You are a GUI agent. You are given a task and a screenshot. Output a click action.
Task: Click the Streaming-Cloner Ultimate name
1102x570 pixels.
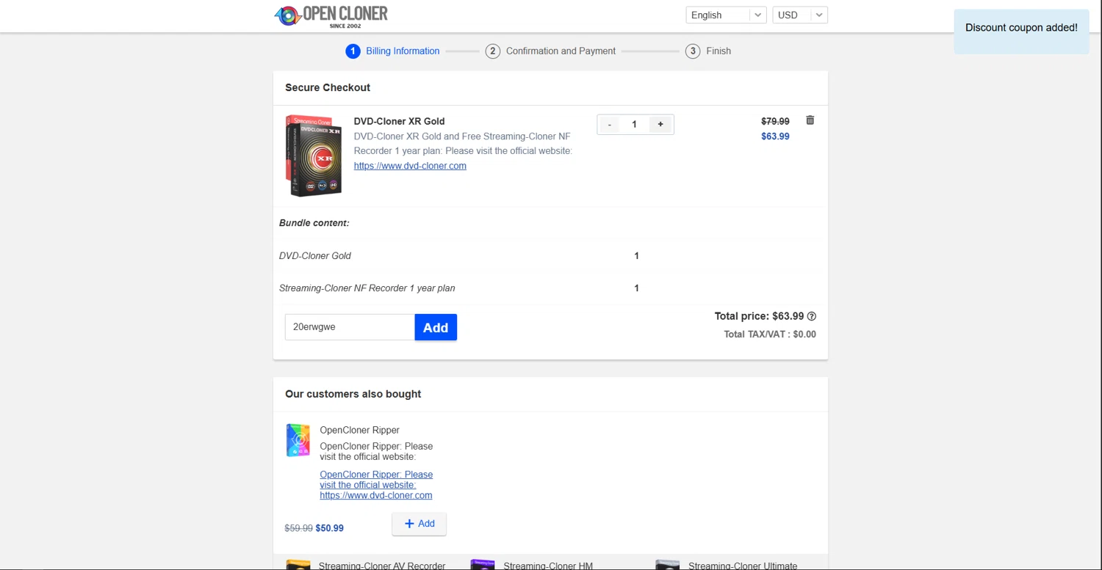click(743, 566)
